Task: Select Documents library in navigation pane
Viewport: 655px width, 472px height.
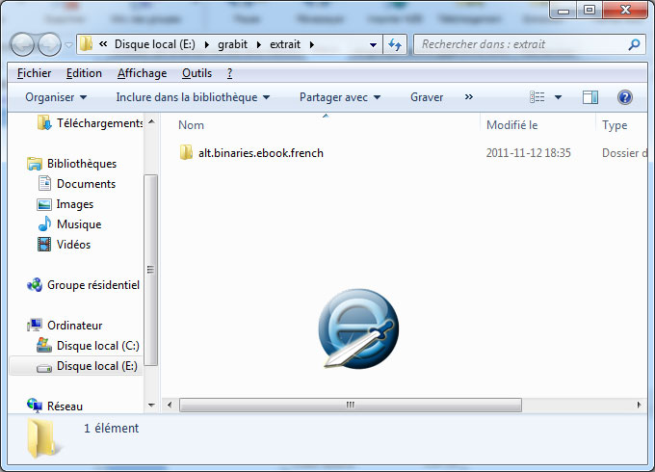Action: click(x=86, y=184)
